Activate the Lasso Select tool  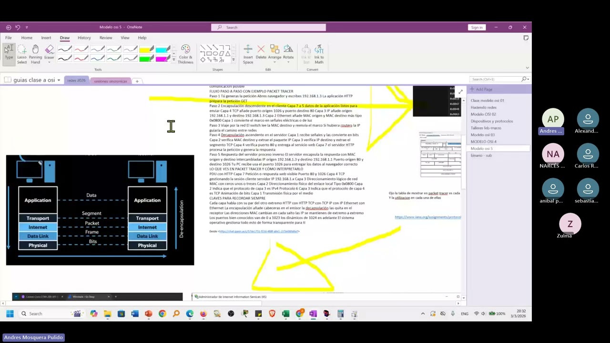22,54
